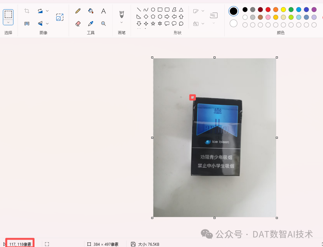The height and width of the screenshot is (247, 323).
Task: Click the flip image icon
Action: pos(40,24)
